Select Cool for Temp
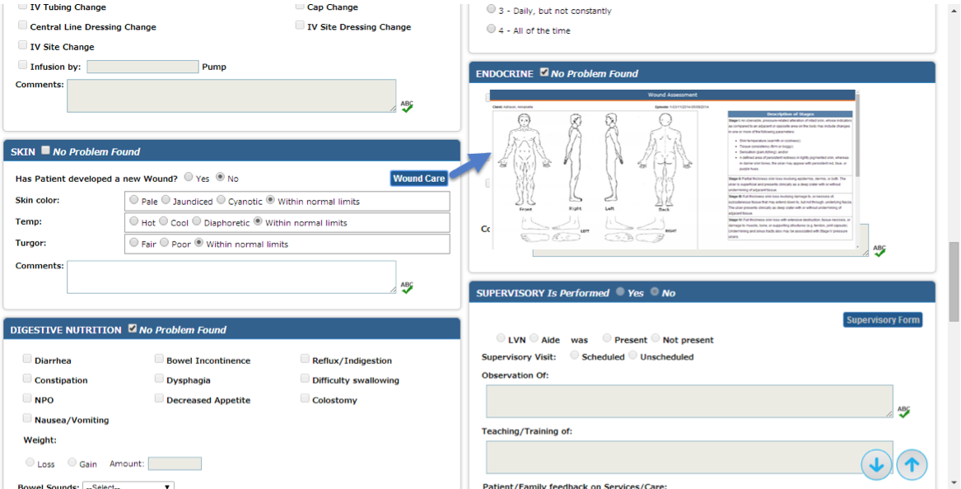This screenshot has height=489, width=961. 164,221
